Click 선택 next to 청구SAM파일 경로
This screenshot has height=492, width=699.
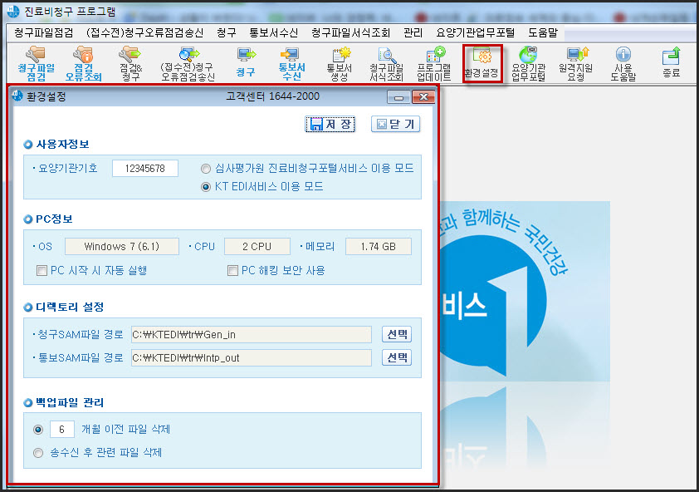[x=396, y=334]
